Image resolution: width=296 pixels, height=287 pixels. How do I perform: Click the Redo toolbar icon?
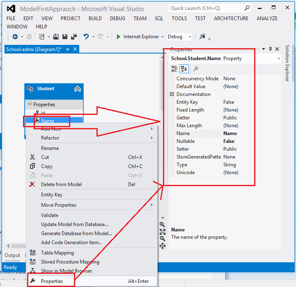[x=101, y=36]
